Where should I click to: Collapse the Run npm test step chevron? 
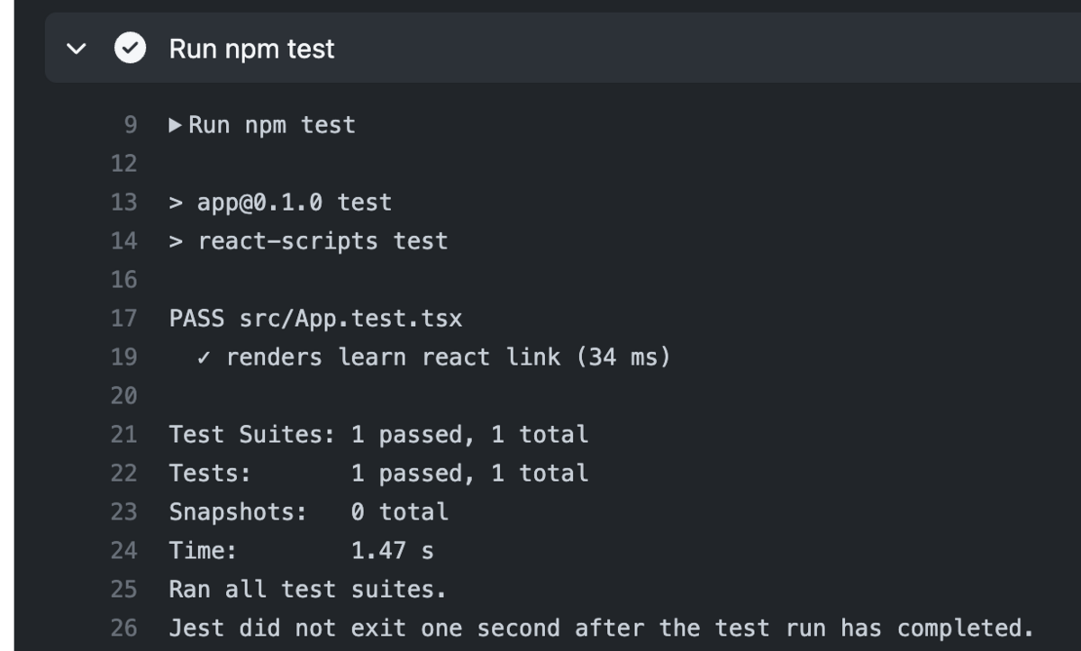point(77,49)
